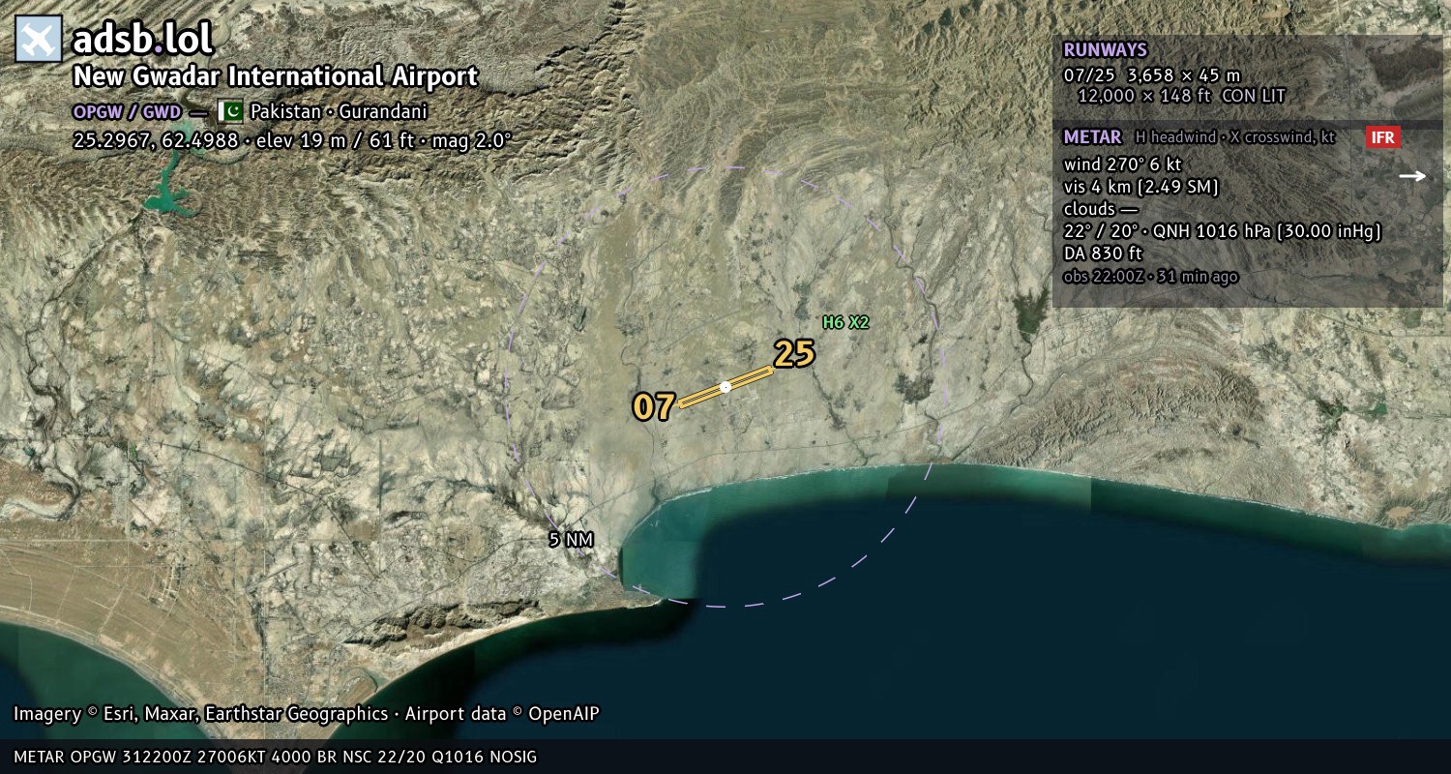The width and height of the screenshot is (1451, 774).
Task: Click the raw METAR OPGW 312200Z string
Action: [275, 757]
